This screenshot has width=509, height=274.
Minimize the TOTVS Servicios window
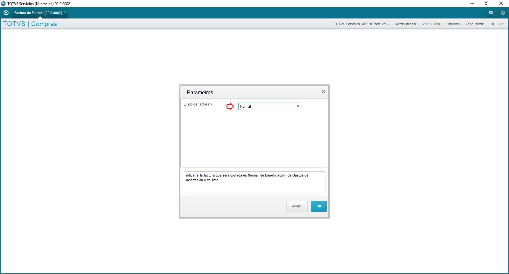coord(472,4)
